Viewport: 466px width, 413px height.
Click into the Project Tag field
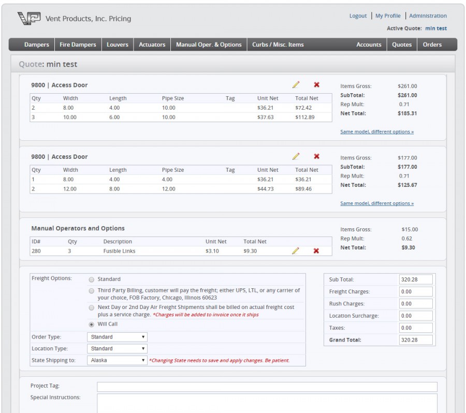point(267,387)
